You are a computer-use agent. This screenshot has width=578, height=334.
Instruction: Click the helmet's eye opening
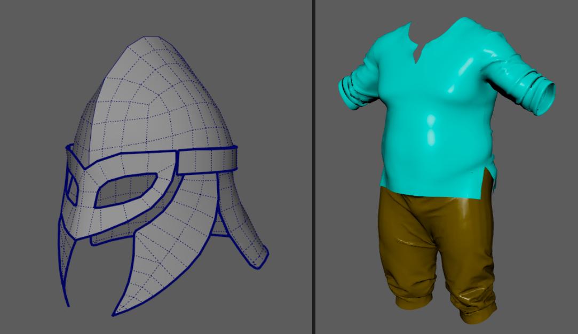pyautogui.click(x=125, y=190)
